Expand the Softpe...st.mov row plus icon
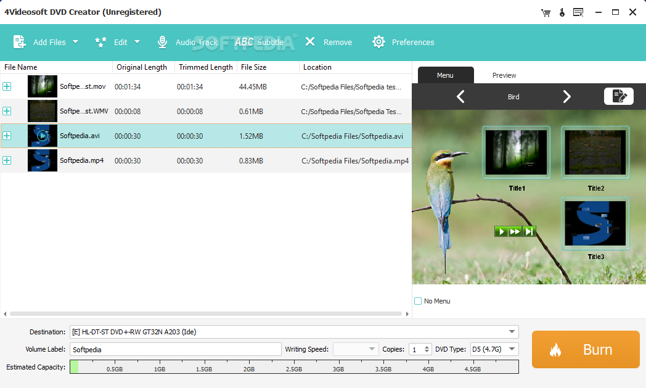The width and height of the screenshot is (646, 388). (7, 86)
